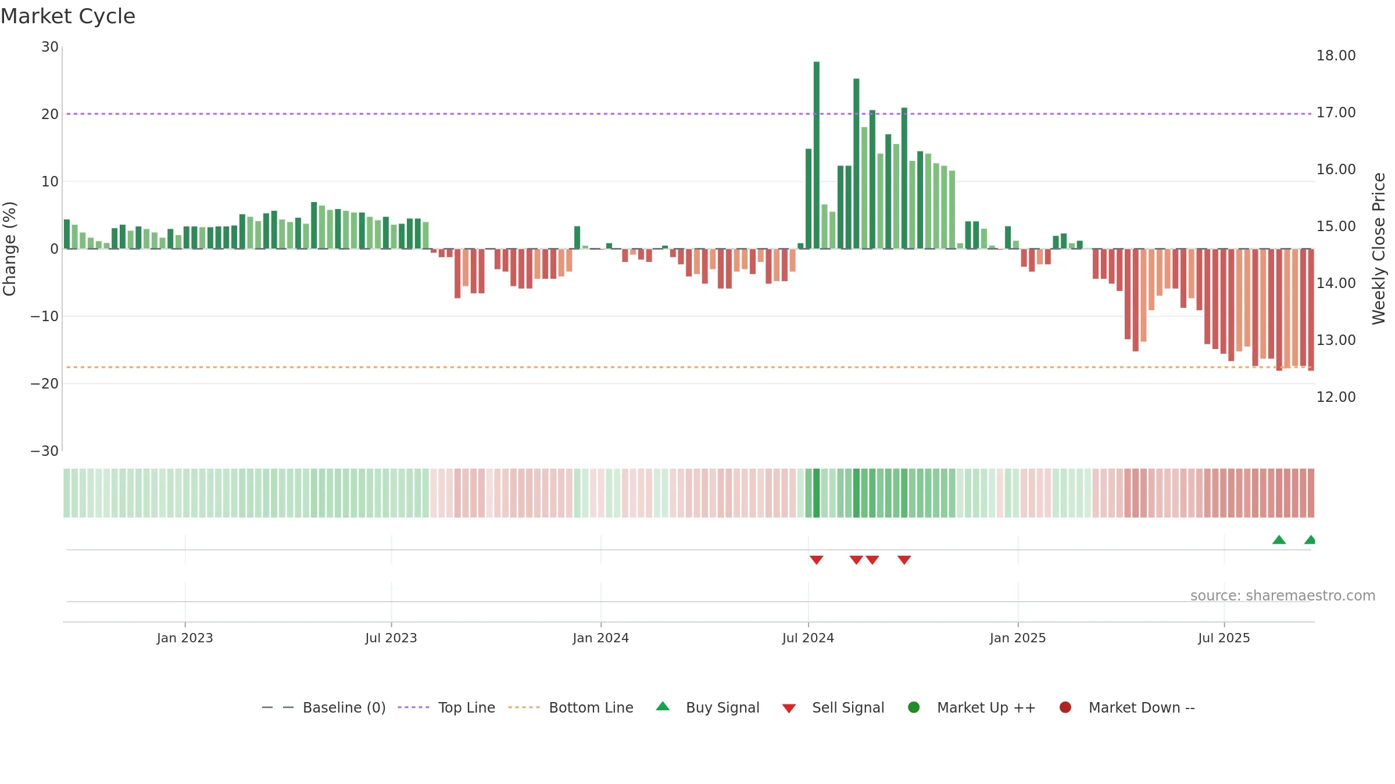Click the Jan 2025 x-axis label

1018,638
